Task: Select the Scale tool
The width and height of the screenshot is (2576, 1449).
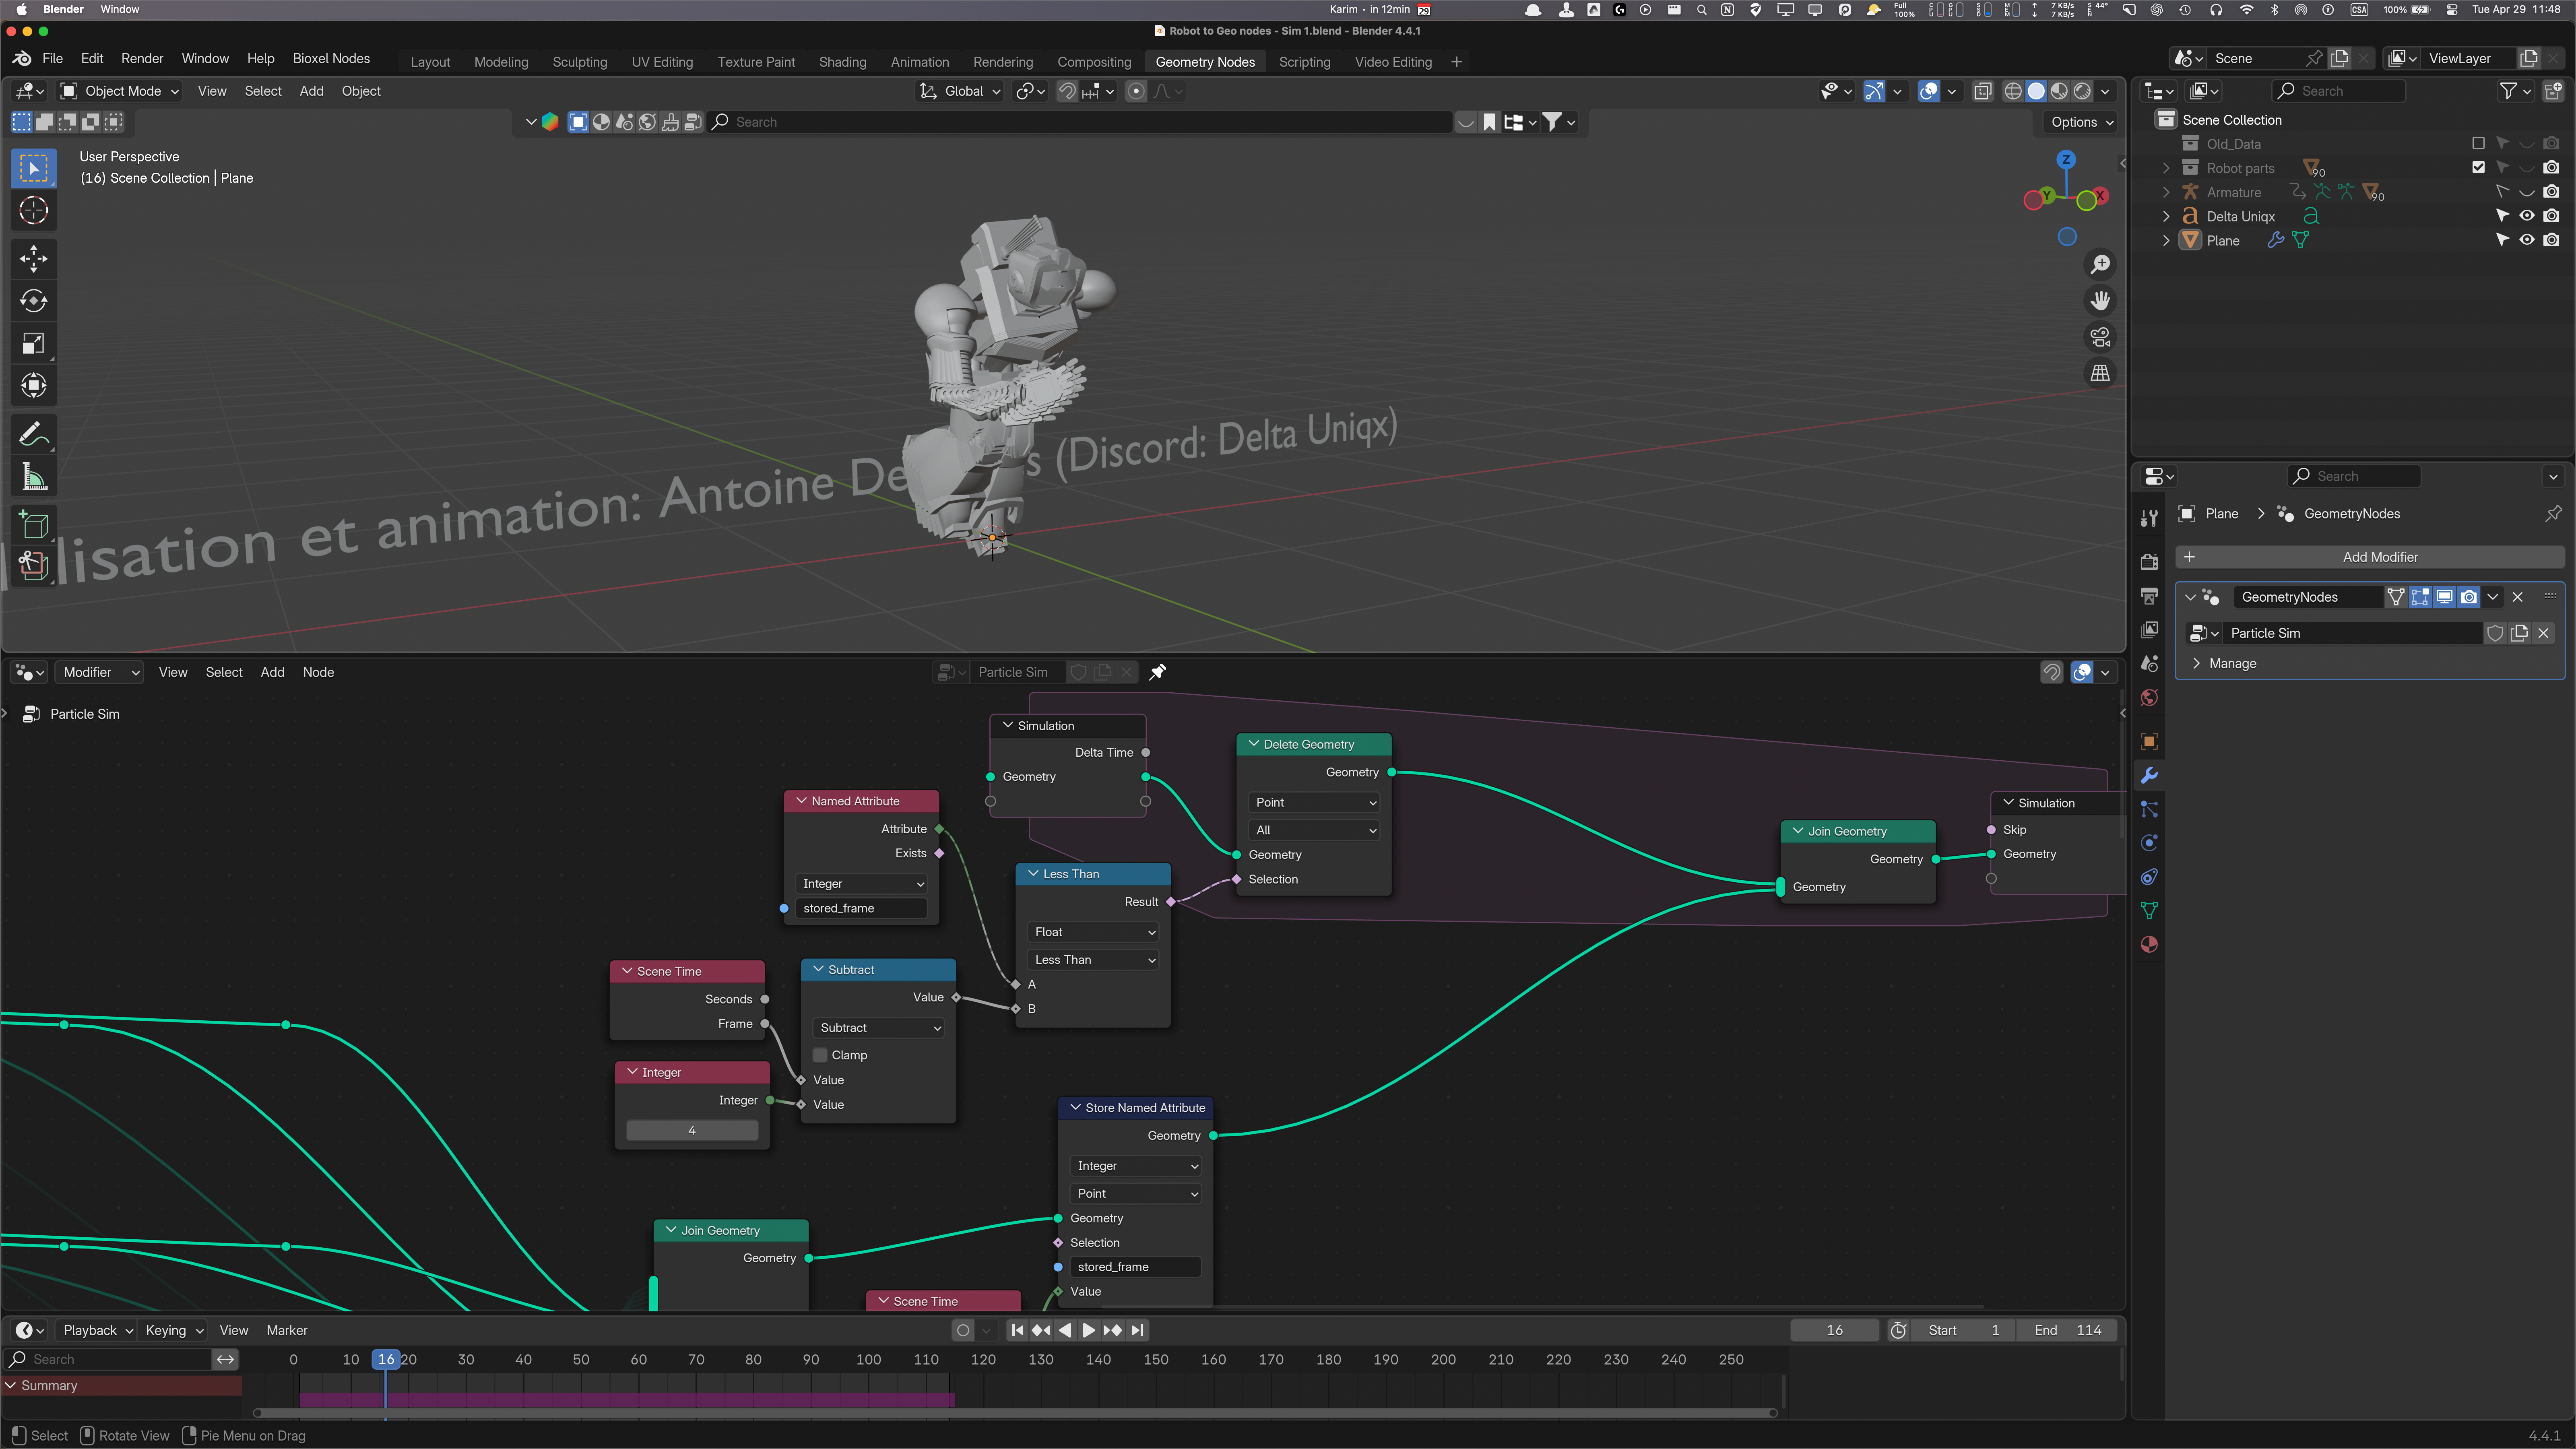Action: 33,343
